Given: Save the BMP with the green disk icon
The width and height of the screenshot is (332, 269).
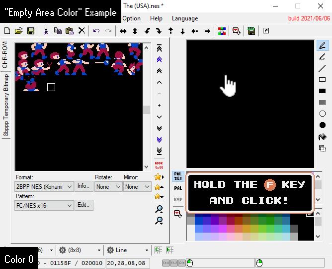Looking at the screenshot, I should [x=251, y=31].
